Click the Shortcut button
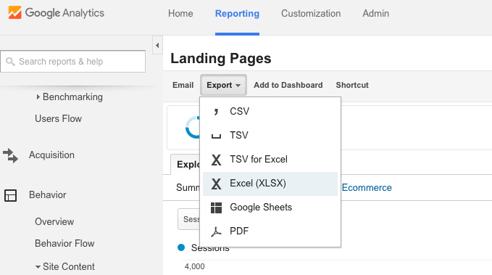 (x=352, y=85)
